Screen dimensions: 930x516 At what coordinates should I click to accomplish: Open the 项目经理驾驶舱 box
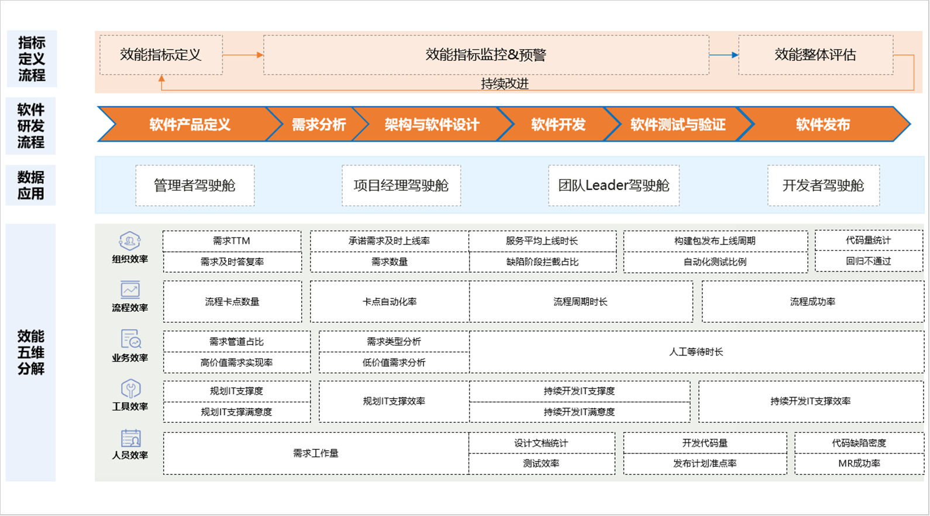[401, 185]
